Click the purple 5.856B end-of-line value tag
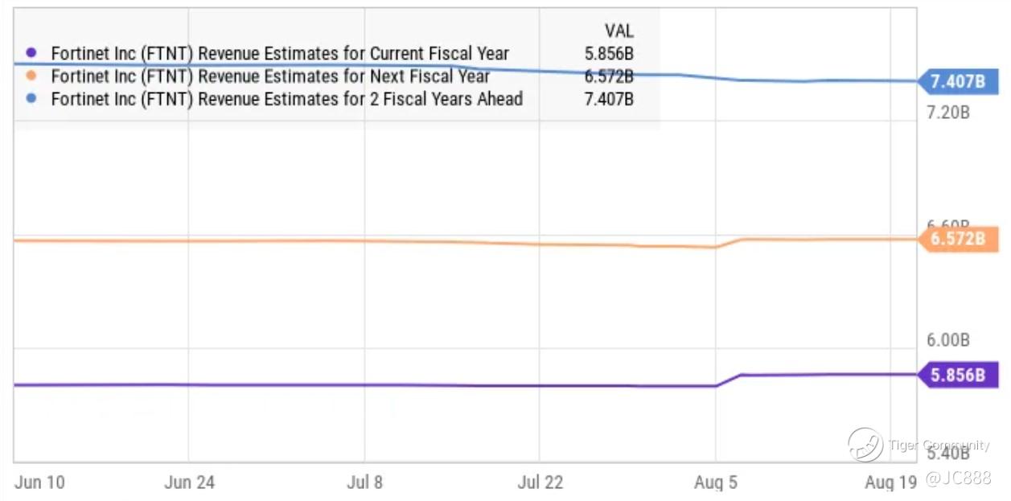 pyautogui.click(x=957, y=375)
